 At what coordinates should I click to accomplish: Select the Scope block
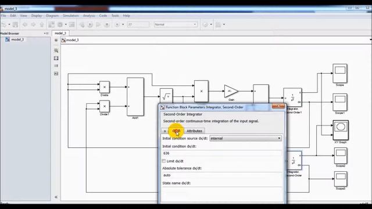pyautogui.click(x=339, y=73)
